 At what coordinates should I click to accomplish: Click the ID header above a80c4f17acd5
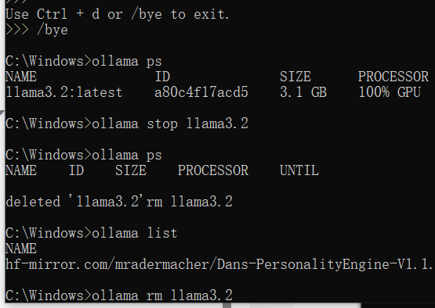point(162,77)
